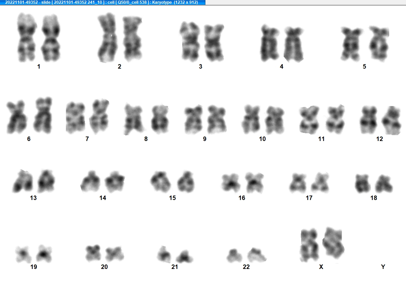Pick the right chromosome 22 homolog
Viewport: 406px width, 306px height.
[257, 255]
